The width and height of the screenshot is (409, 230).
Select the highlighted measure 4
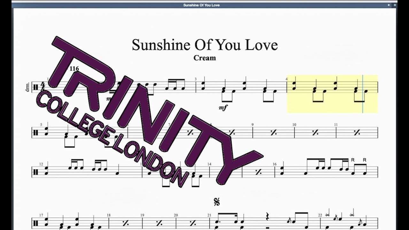(x=332, y=94)
